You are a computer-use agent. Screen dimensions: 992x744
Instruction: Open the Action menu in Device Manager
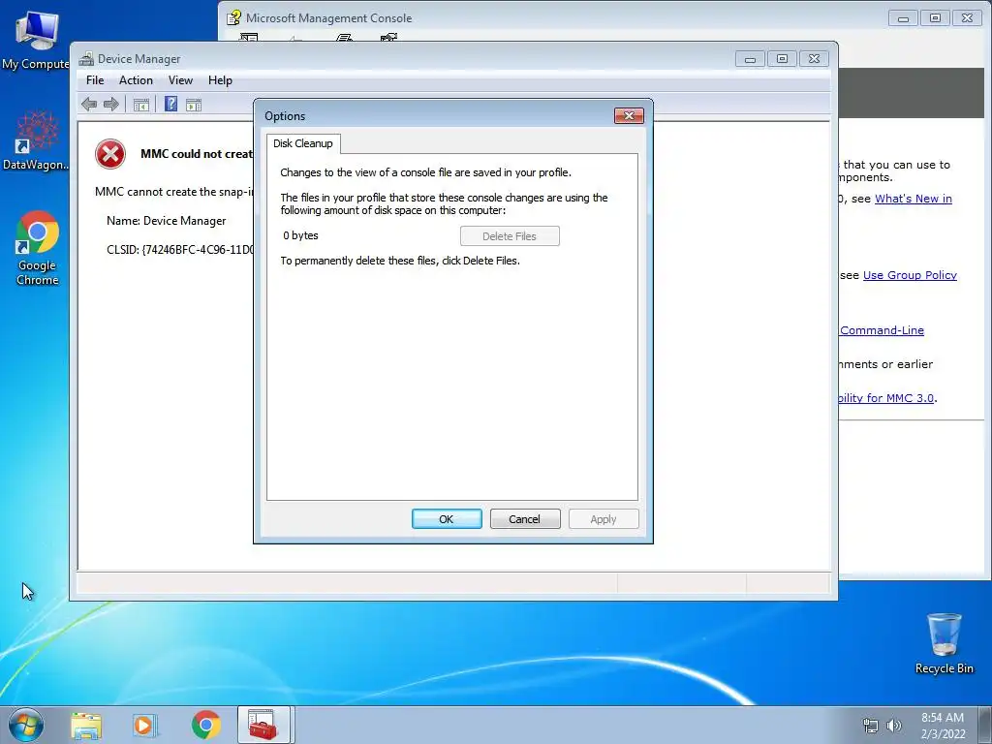coord(136,80)
